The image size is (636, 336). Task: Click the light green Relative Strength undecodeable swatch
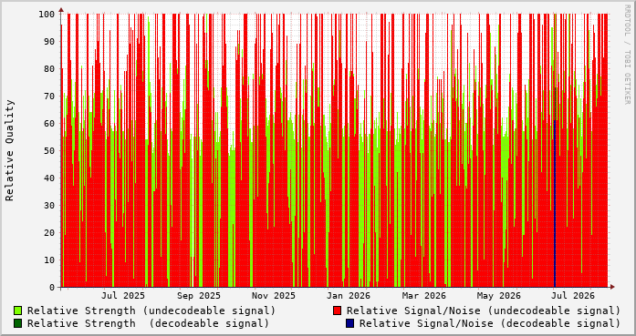coord(18,311)
